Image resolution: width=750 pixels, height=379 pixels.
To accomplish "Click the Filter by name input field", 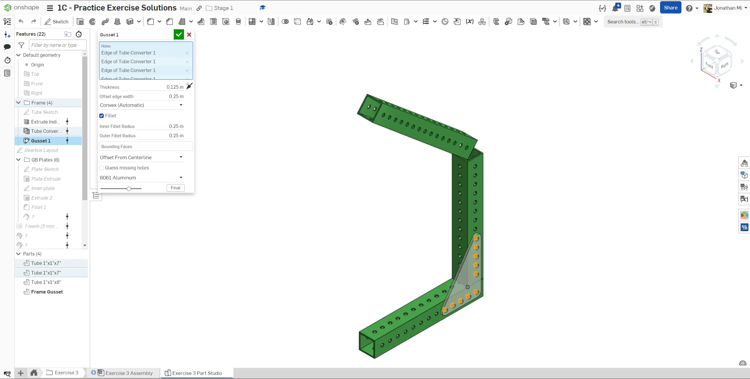I will pyautogui.click(x=58, y=45).
